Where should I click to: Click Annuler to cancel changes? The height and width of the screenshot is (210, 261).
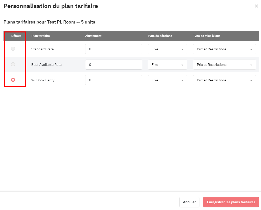tap(189, 202)
